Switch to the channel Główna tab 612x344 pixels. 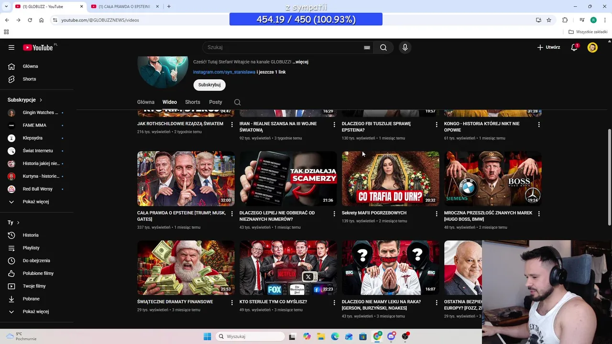[146, 102]
